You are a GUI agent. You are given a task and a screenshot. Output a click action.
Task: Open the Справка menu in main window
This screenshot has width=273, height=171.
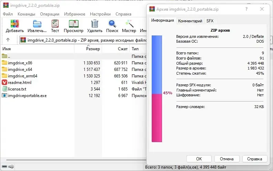click(x=123, y=14)
